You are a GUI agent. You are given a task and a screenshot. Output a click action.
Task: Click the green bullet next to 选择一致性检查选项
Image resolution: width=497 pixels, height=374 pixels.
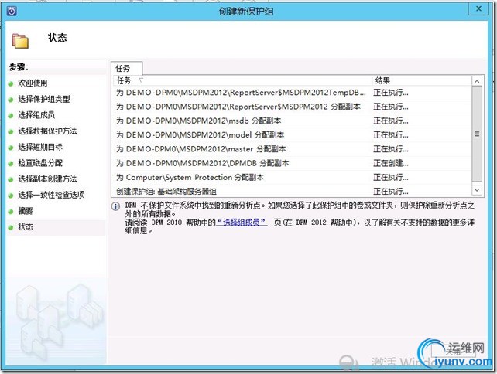11,195
